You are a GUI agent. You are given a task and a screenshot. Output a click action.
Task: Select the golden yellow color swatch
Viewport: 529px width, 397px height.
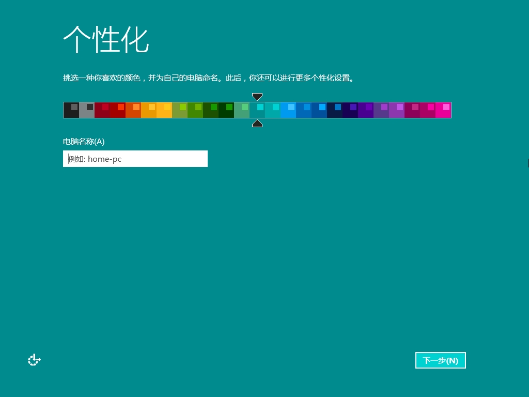[x=164, y=110]
